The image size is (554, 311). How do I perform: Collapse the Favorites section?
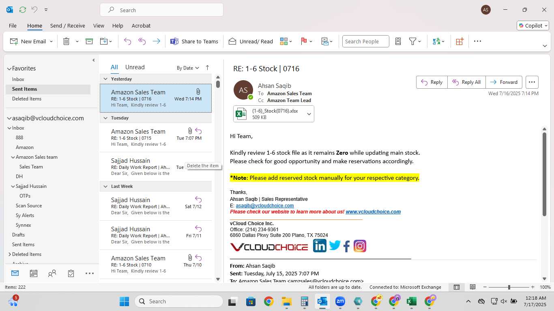point(9,69)
